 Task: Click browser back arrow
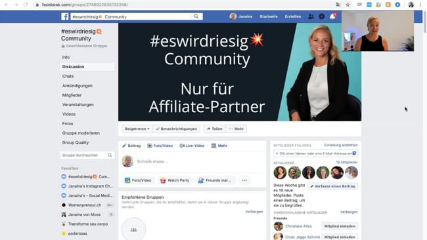click(x=7, y=5)
